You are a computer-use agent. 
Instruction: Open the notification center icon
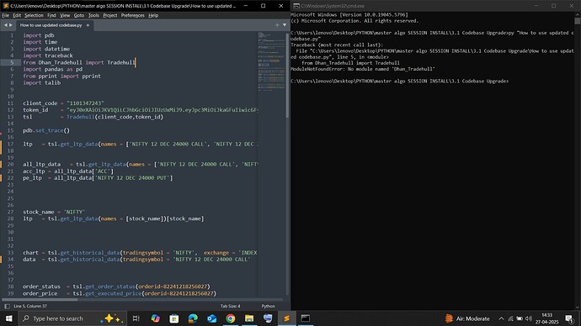pos(569,318)
